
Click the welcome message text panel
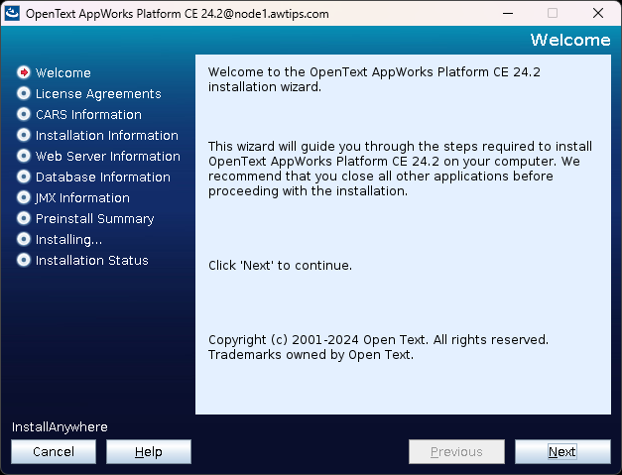403,234
